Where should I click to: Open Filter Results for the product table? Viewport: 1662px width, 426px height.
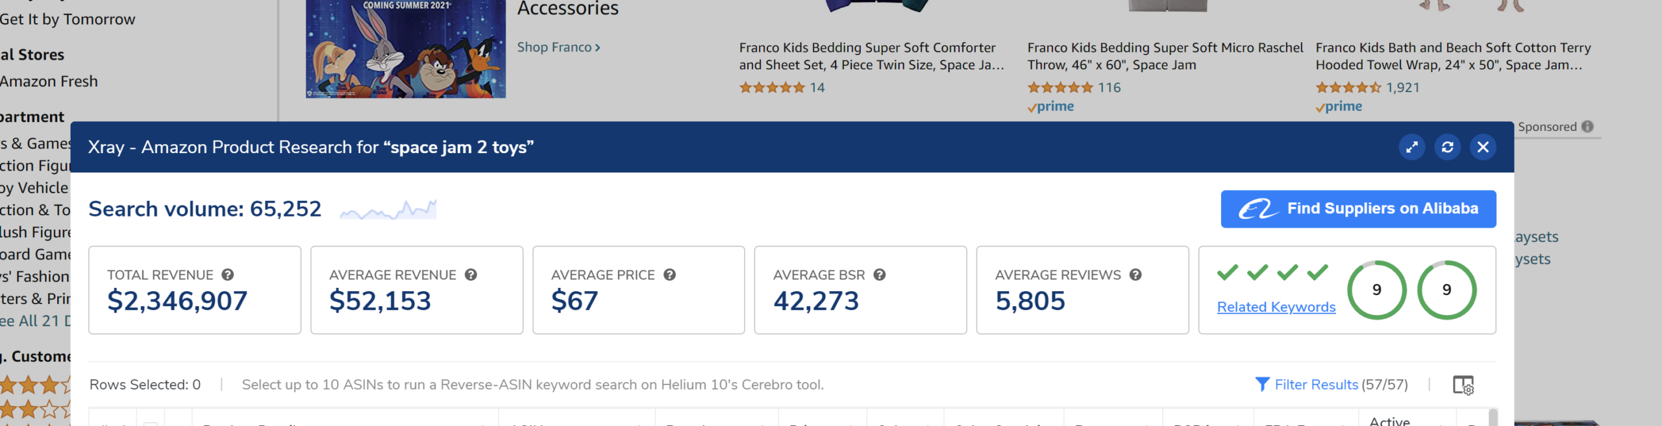pos(1315,385)
